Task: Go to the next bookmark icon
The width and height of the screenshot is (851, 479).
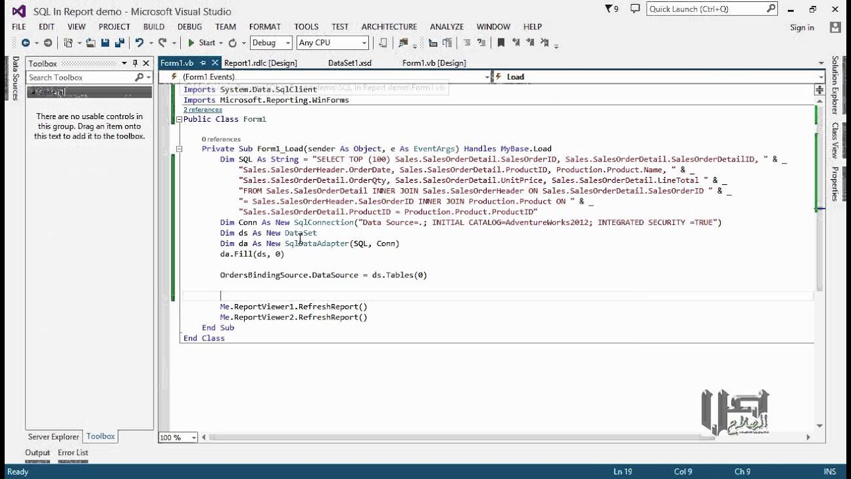Action: [531, 43]
